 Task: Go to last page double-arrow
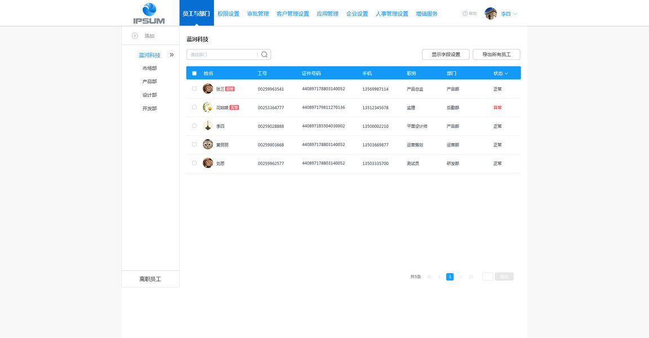pos(471,277)
